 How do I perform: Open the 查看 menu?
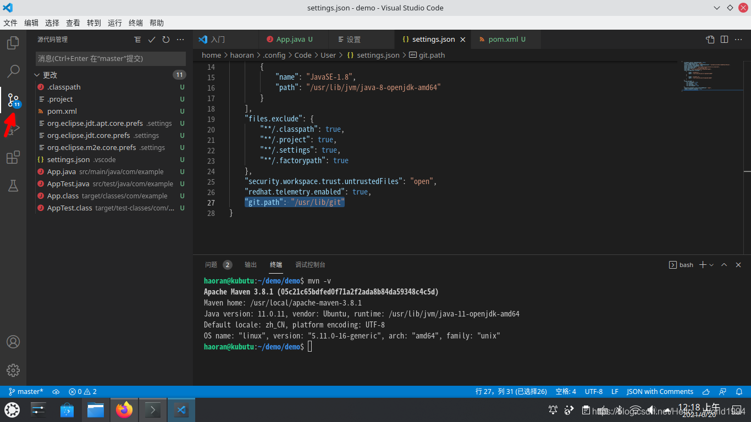pyautogui.click(x=73, y=23)
